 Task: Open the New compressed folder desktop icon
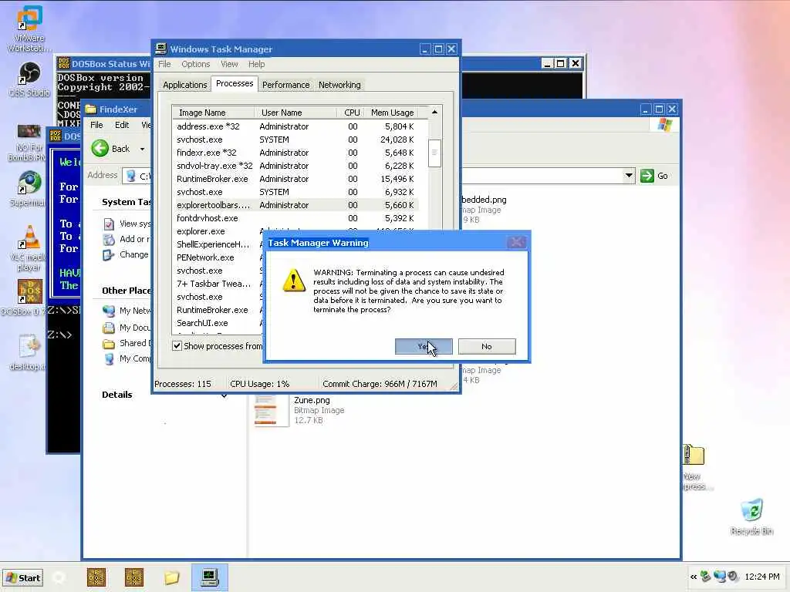click(694, 456)
